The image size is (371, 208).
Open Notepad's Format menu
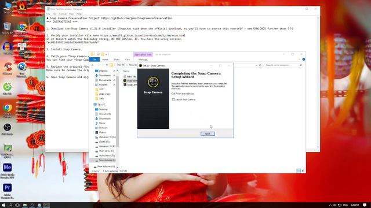pos(63,14)
